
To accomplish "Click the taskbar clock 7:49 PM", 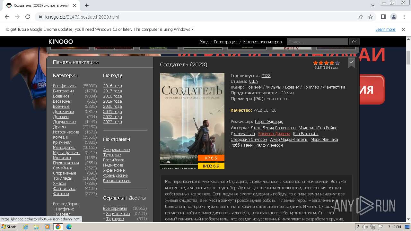I will 394,227.
